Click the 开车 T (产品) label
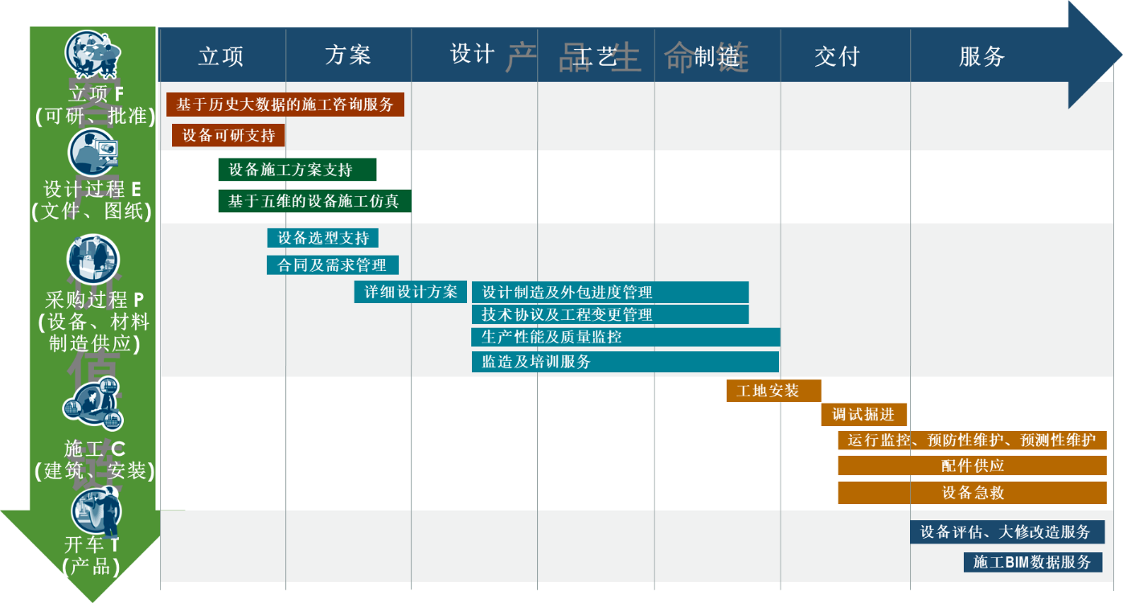This screenshot has width=1123, height=603. coord(92,556)
